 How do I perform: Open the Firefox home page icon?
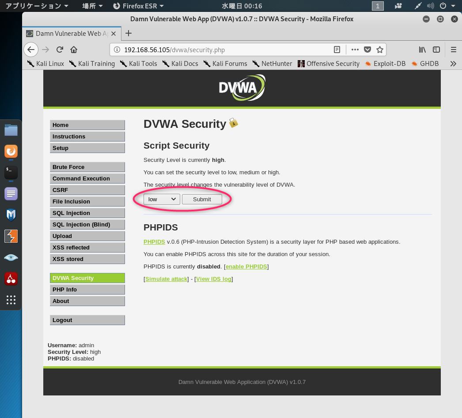74,50
